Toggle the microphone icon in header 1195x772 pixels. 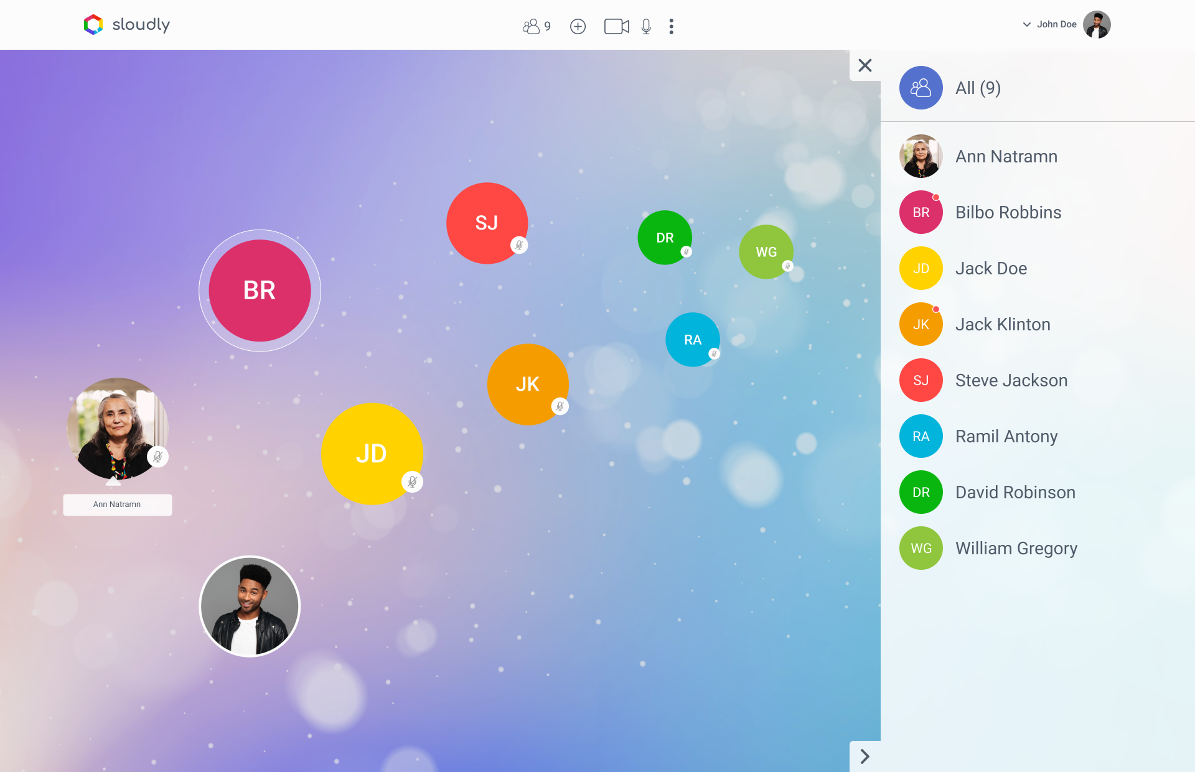coord(646,26)
